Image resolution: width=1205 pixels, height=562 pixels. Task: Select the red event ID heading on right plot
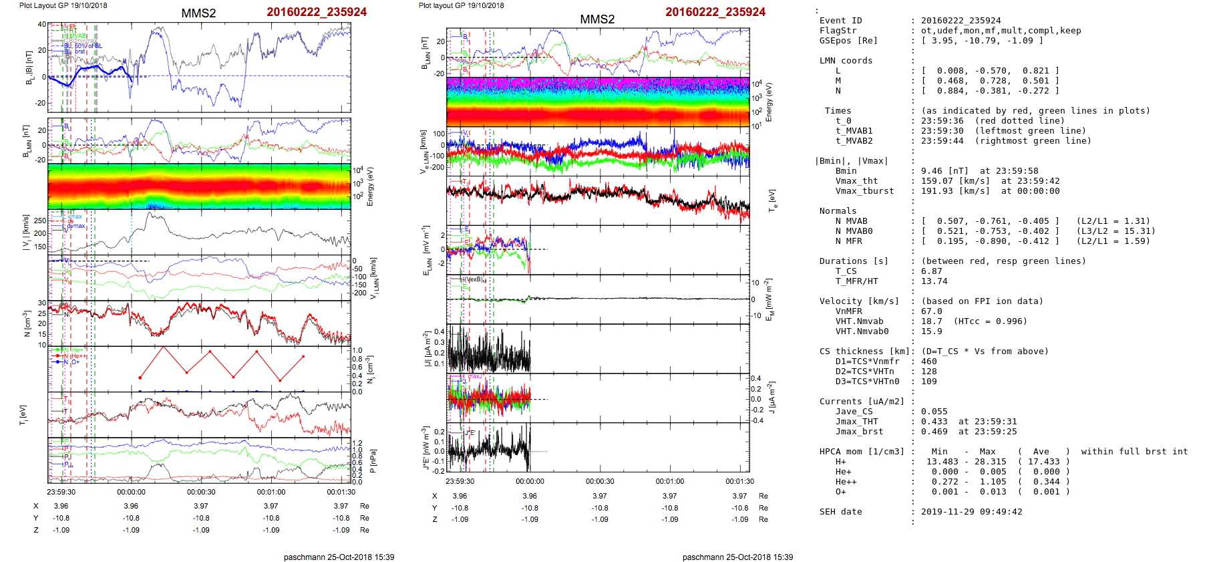point(715,12)
